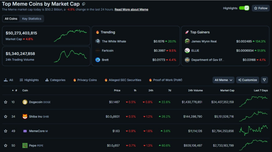The image size is (272, 152).
Task: Sort by the rank # column header
Action: click(x=16, y=90)
